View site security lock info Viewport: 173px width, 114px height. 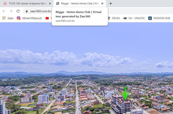point(27,11)
